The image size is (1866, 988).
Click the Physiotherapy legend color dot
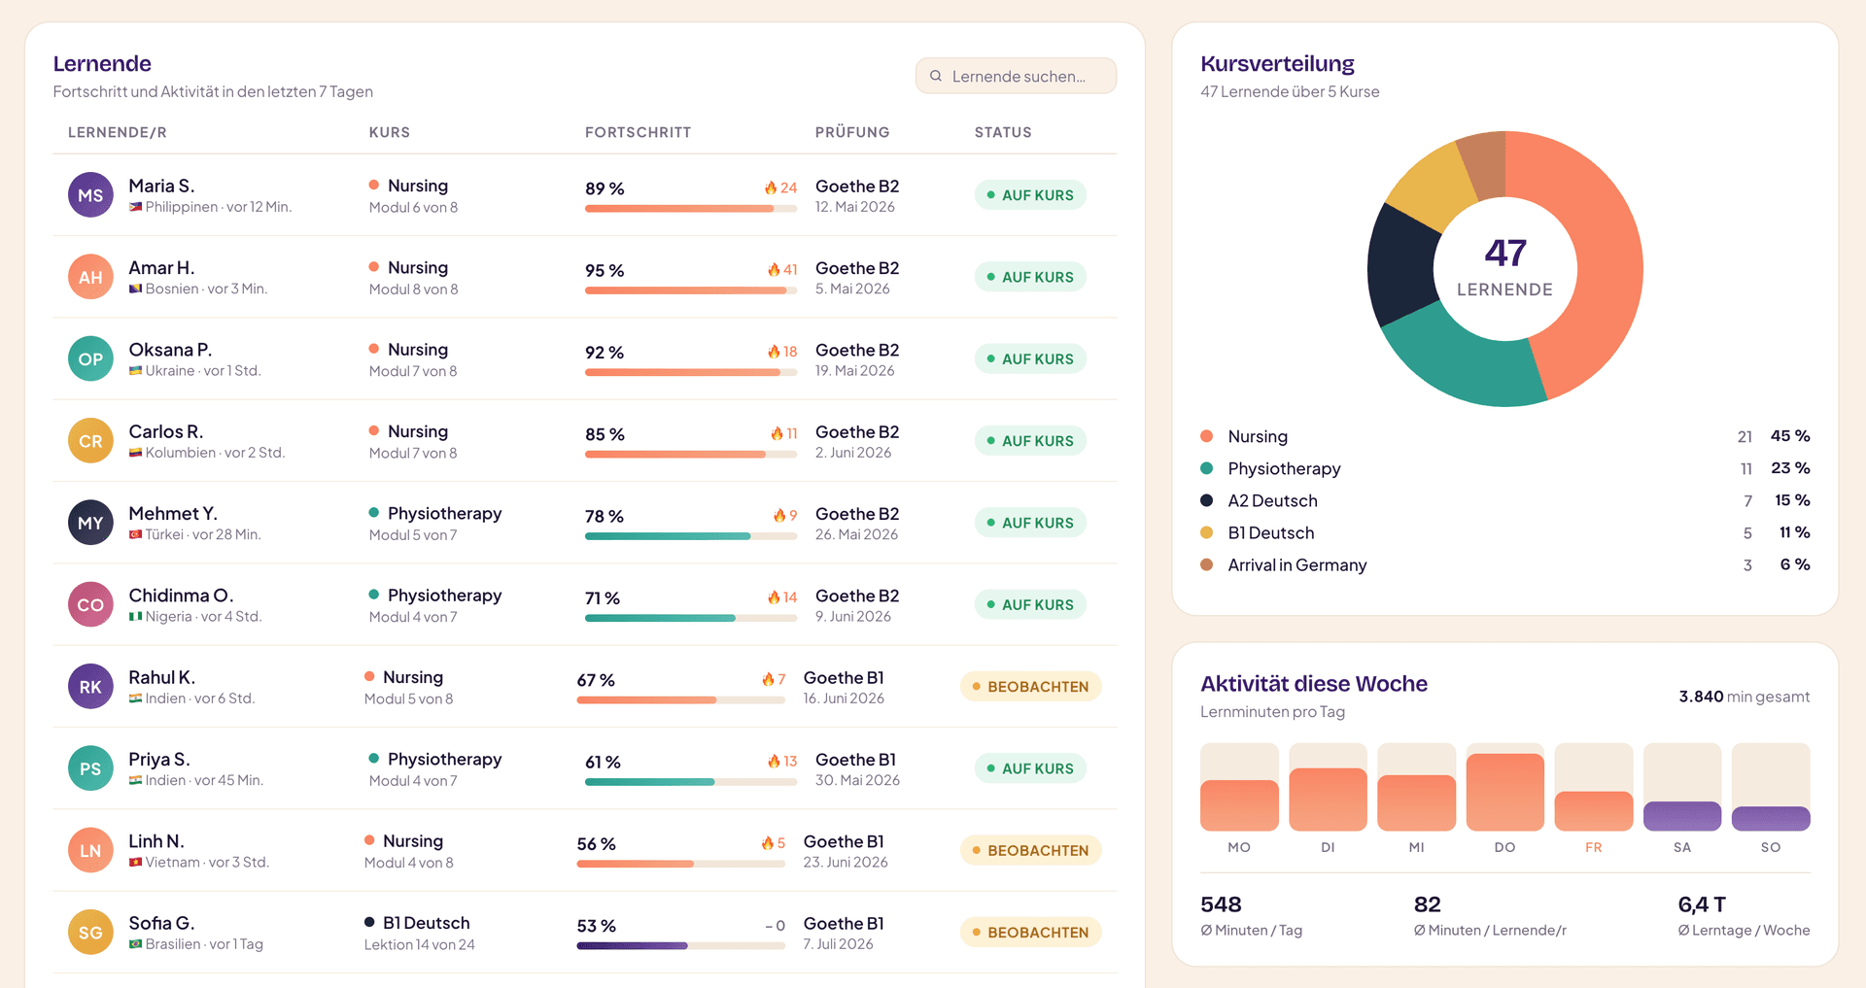1206,468
